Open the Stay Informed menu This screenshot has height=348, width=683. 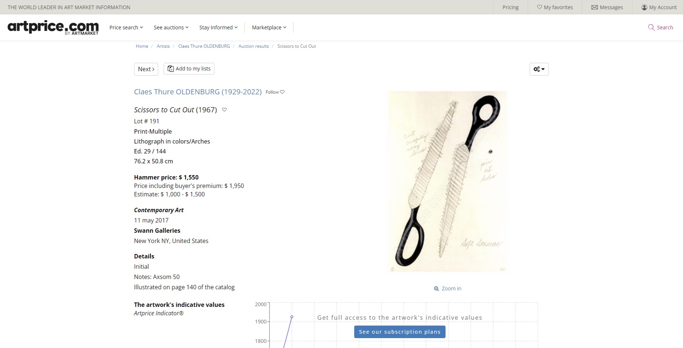218,28
